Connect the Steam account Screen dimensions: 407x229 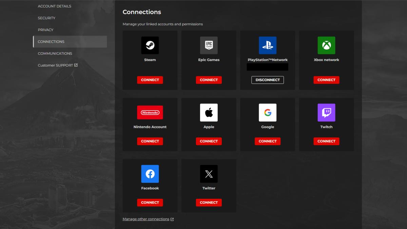pos(150,80)
